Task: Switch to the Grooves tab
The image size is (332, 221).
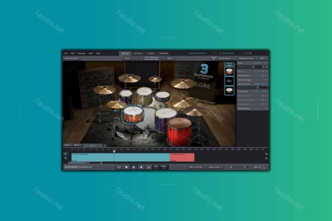Action: click(138, 54)
